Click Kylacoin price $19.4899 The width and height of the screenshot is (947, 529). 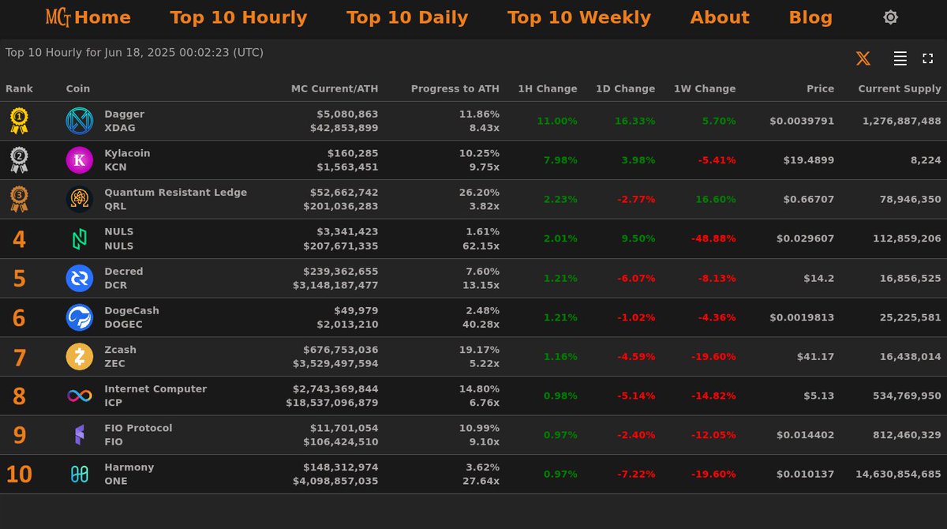[x=809, y=160]
